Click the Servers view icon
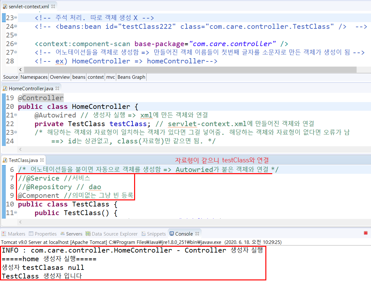Image resolution: width=371 pixels, height=282 pixels. [x=62, y=233]
